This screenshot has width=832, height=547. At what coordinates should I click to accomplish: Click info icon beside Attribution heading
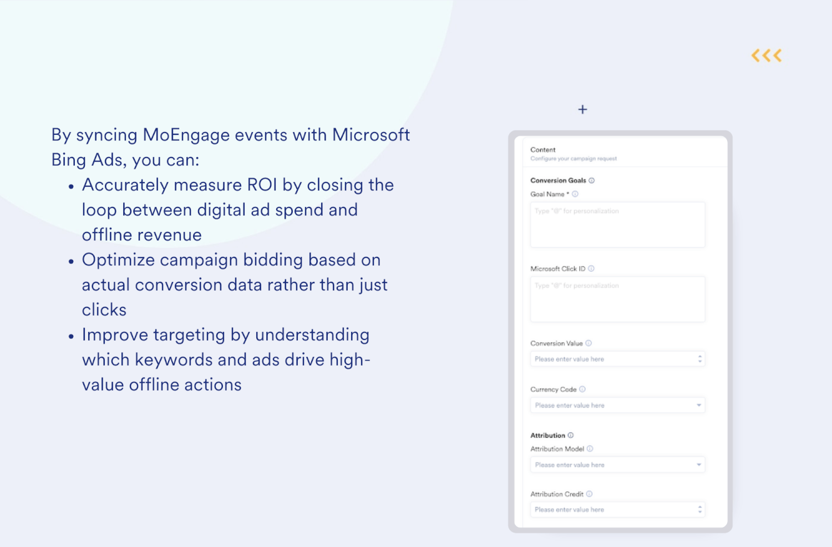tap(571, 435)
